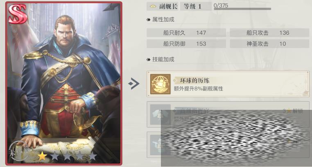Image resolution: width=312 pixels, height=167 pixels.
Task: Click the double chevron arrow beside card
Action: point(134,84)
